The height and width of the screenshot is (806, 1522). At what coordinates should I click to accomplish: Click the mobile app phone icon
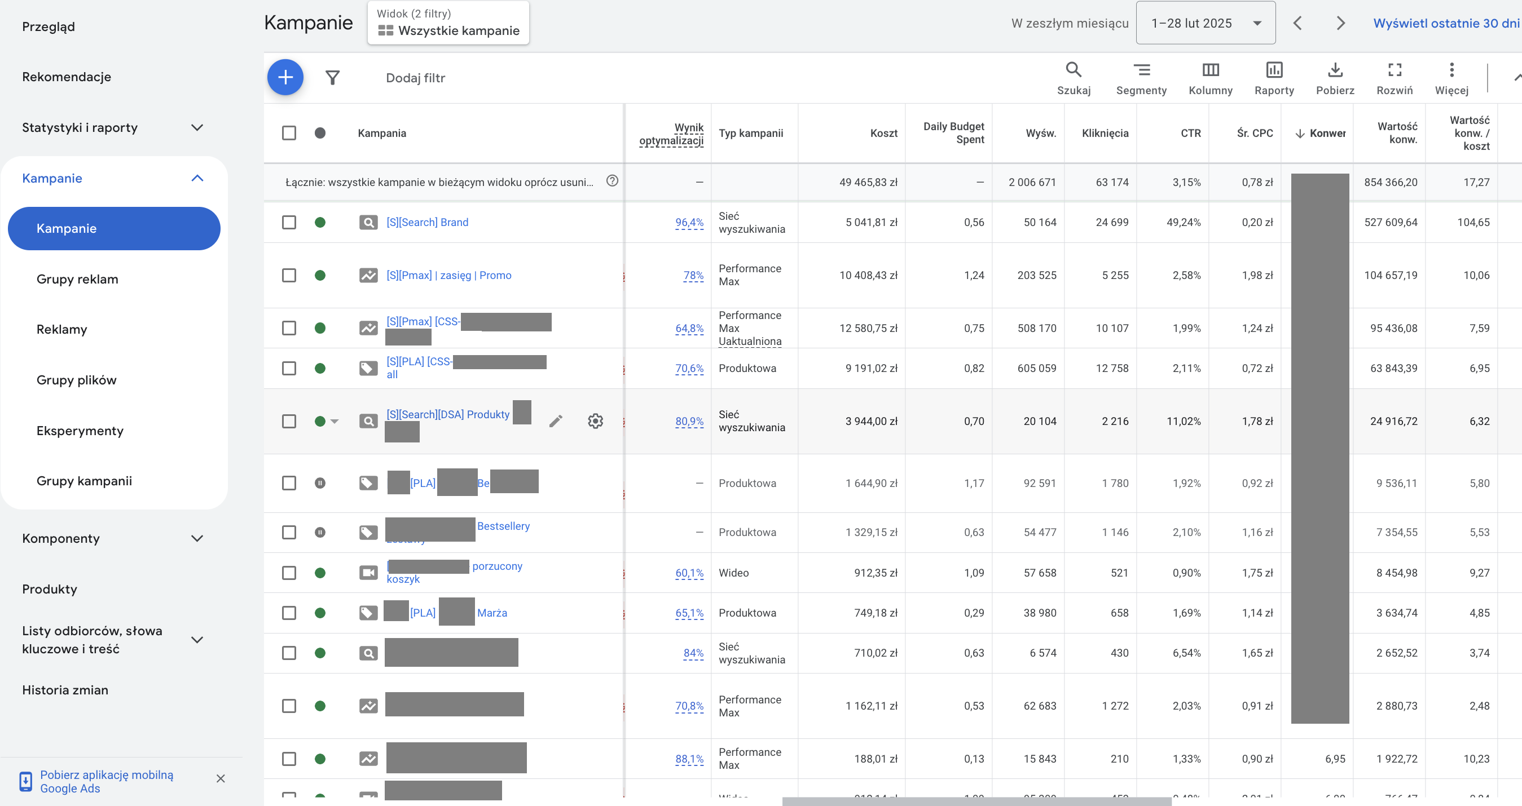(25, 781)
